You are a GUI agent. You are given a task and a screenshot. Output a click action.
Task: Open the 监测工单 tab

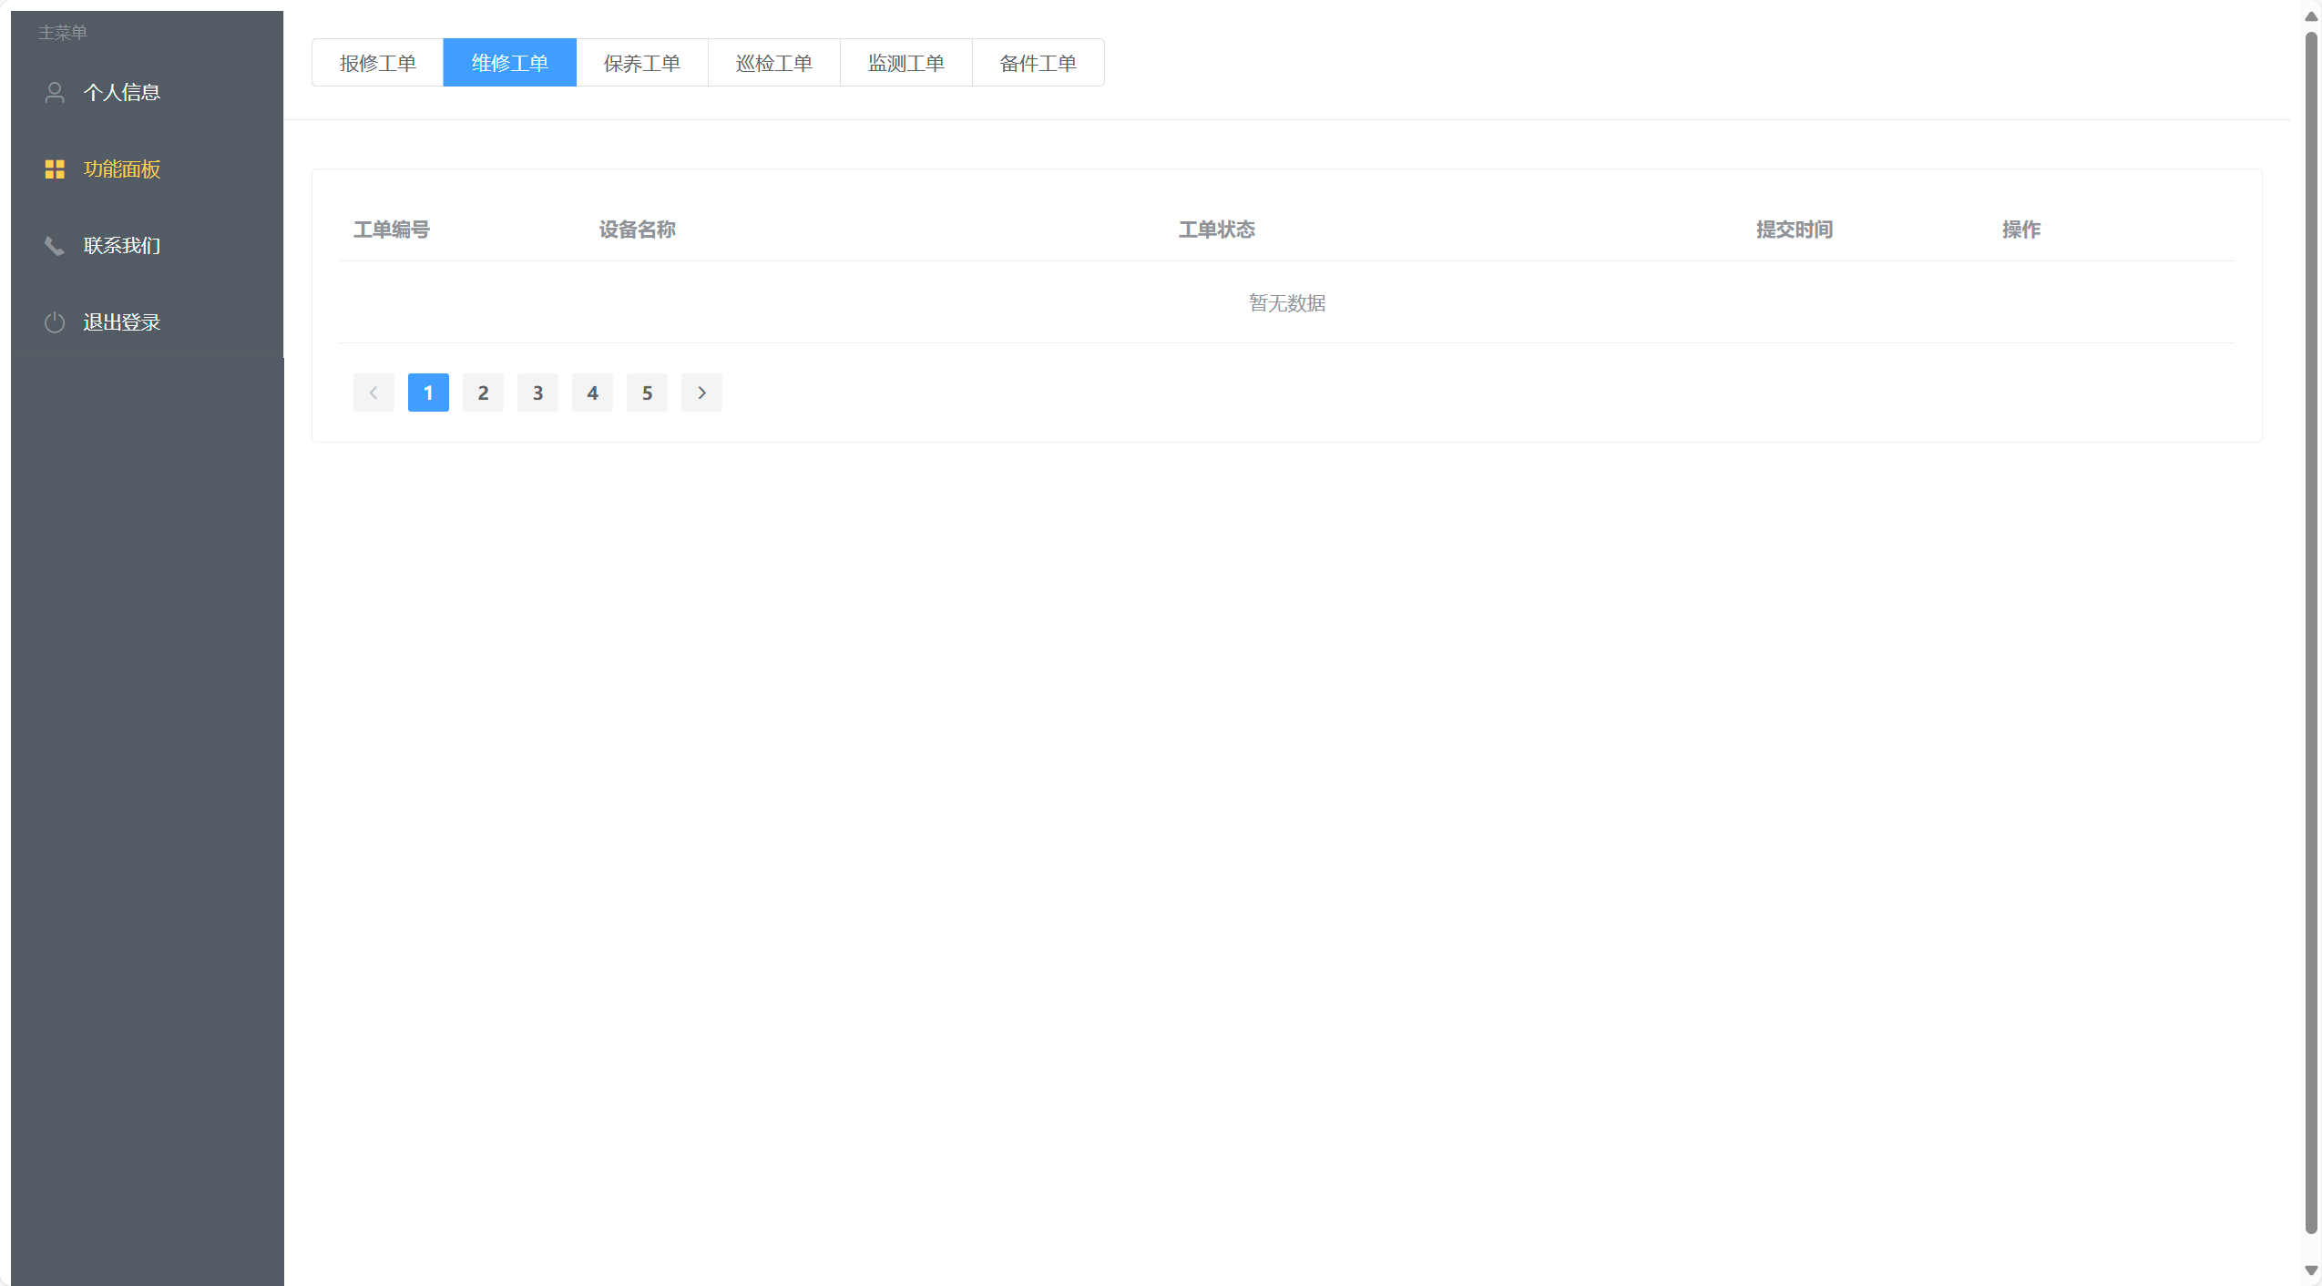point(905,63)
